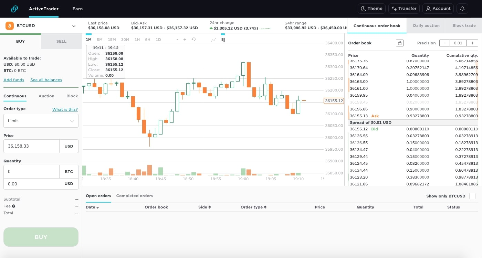
Task: Reset the chart with the undo arrow icon
Action: point(193,40)
